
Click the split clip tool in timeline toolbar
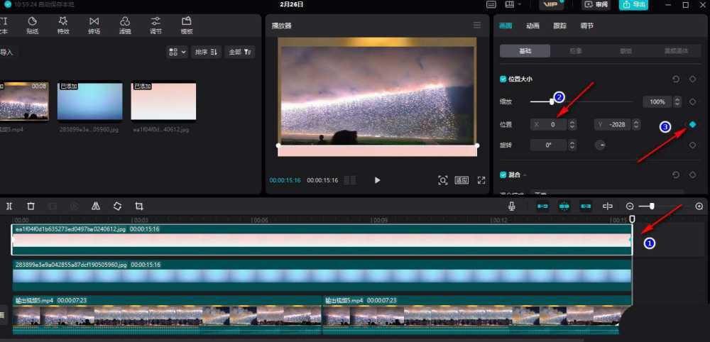click(9, 206)
